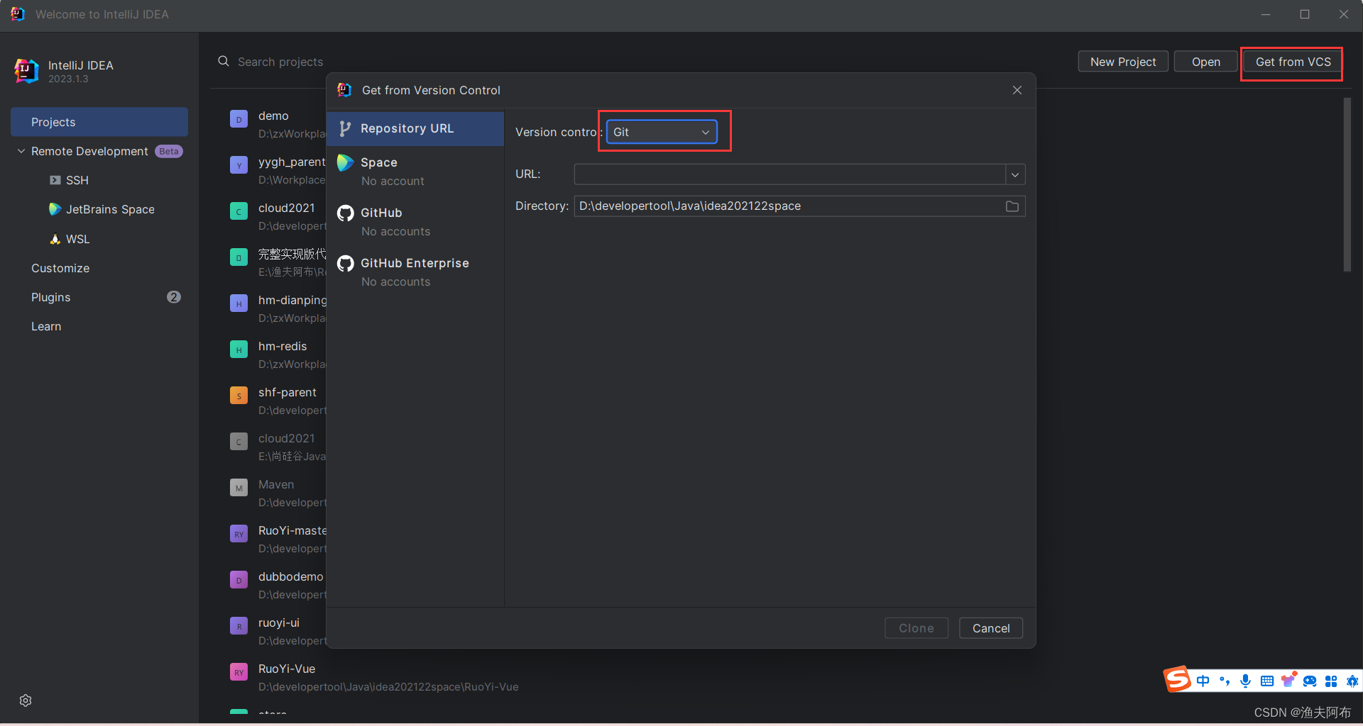Click the Space logo icon in dialog
The image size is (1363, 726).
tap(346, 162)
